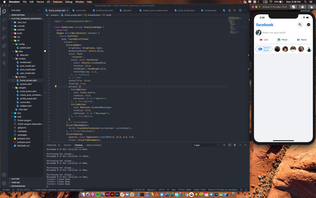The height and width of the screenshot is (198, 316).
Task: Open the Flutter sidebar icon
Action: pyautogui.click(x=4, y=63)
